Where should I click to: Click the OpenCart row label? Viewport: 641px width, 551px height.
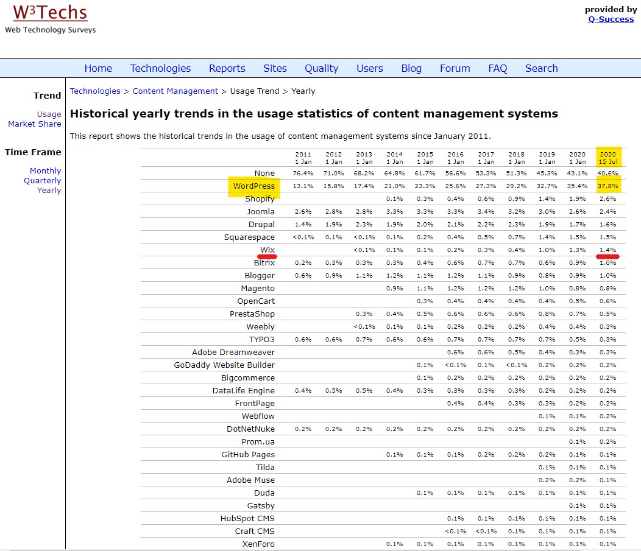[x=256, y=301]
